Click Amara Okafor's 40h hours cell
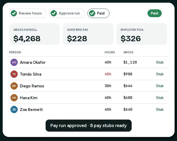Screen dimensions: 177x141 108,62
